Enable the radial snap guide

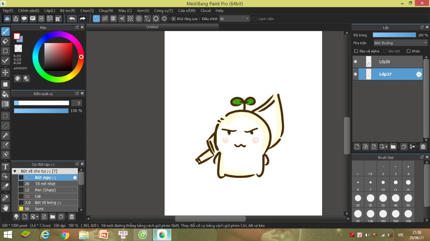pos(130,18)
